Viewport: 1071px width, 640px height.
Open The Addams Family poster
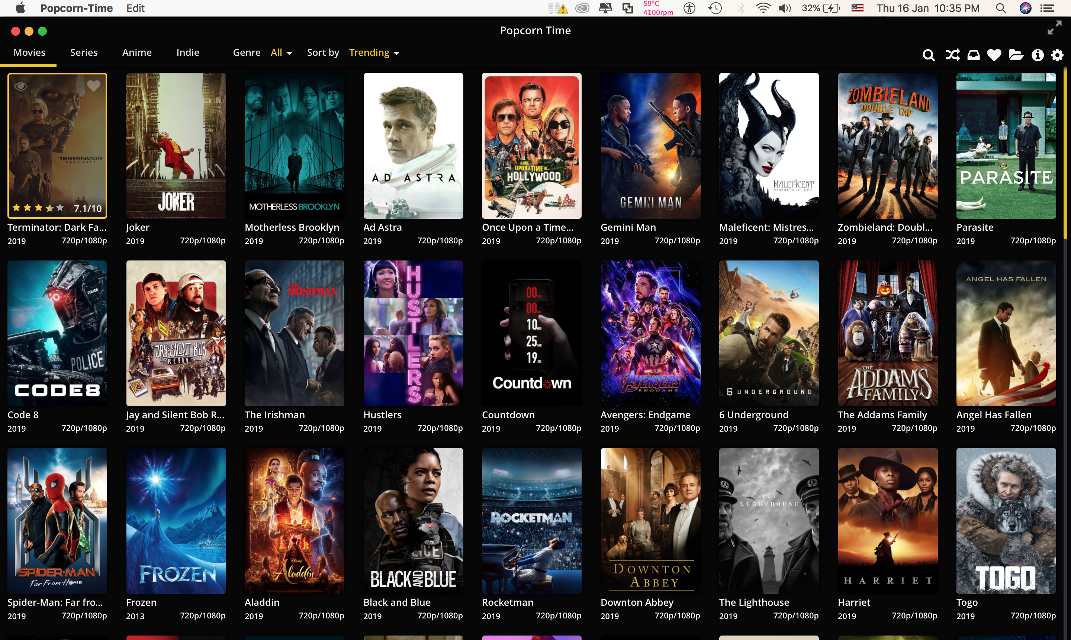pyautogui.click(x=887, y=333)
